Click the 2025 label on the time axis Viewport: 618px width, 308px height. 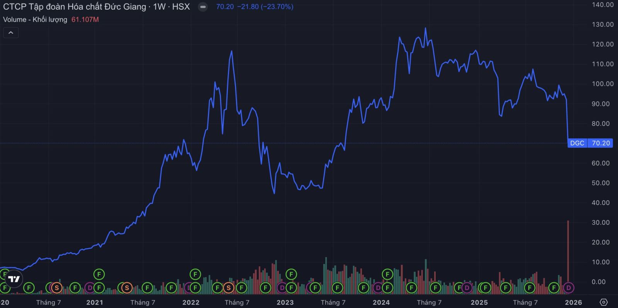click(479, 302)
